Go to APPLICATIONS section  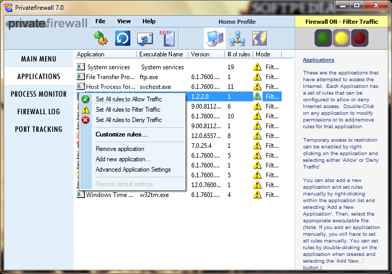coord(38,77)
